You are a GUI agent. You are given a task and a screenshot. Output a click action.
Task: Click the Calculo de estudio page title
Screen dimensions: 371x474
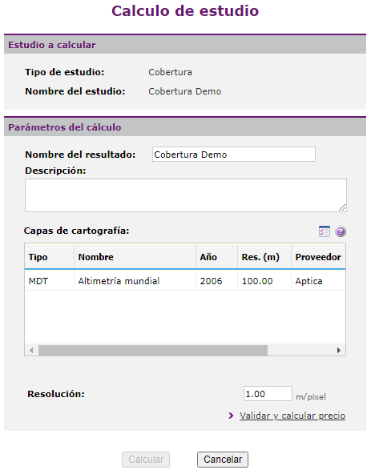(x=185, y=11)
